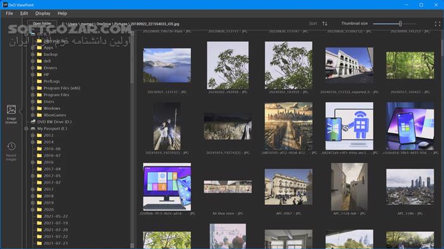The image size is (444, 249).
Task: Click the current file path text field
Action: pyautogui.click(x=121, y=24)
